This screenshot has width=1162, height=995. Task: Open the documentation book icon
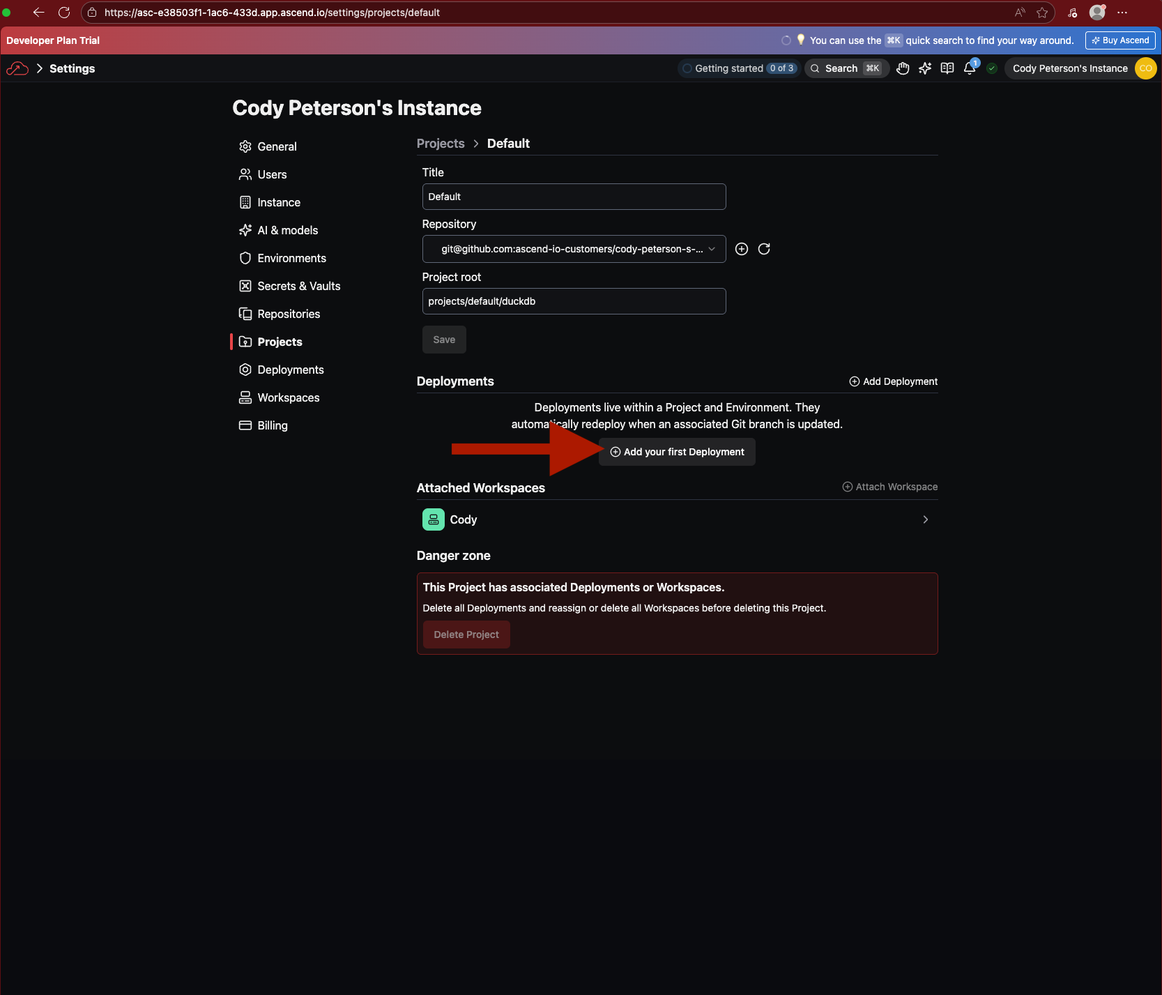[947, 68]
